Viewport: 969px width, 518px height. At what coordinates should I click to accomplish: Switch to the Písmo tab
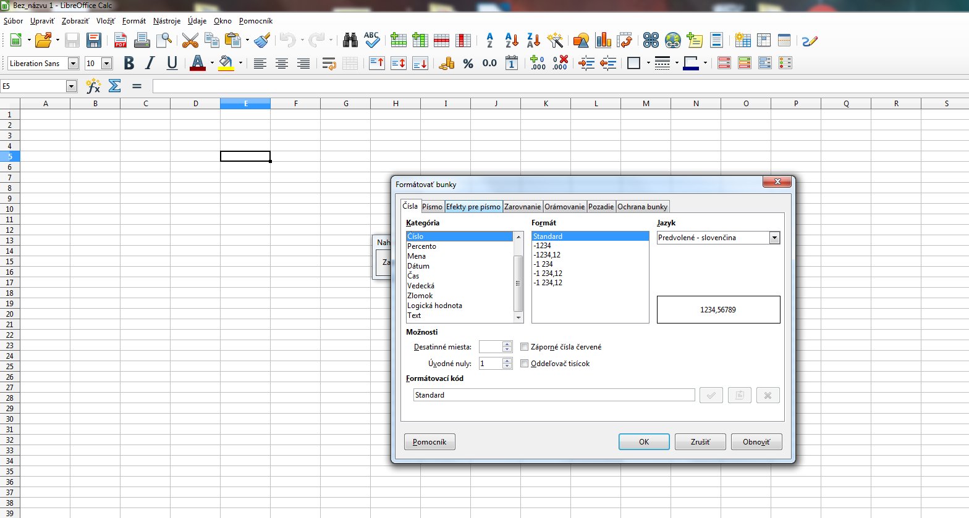[x=432, y=207]
